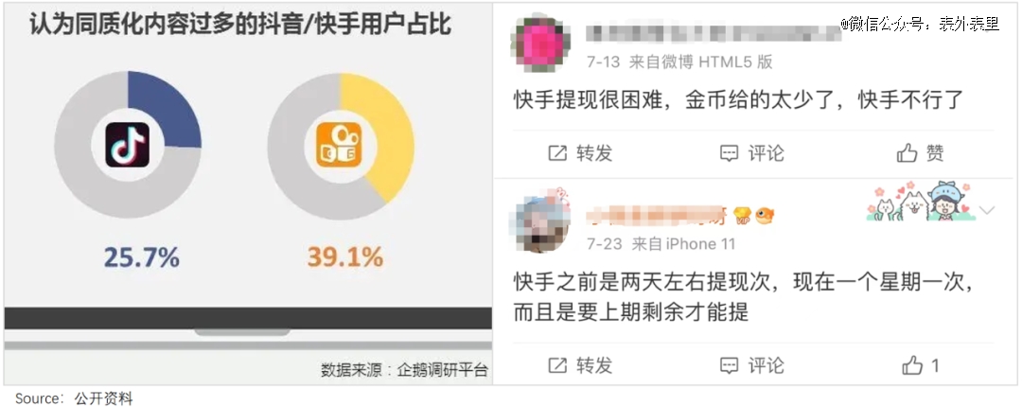This screenshot has width=1022, height=407.
Task: Click 转发 repost on the second post
Action: [x=580, y=365]
